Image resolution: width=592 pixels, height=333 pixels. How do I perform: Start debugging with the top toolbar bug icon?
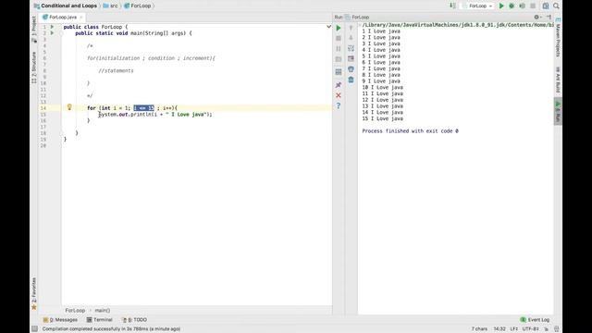point(512,6)
